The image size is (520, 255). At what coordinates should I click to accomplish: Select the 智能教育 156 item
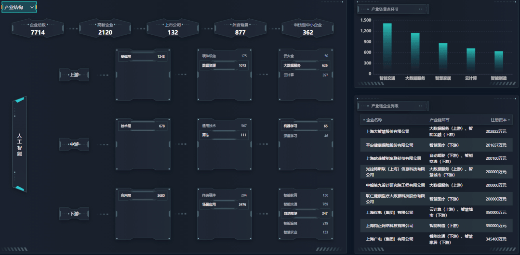[306, 195]
